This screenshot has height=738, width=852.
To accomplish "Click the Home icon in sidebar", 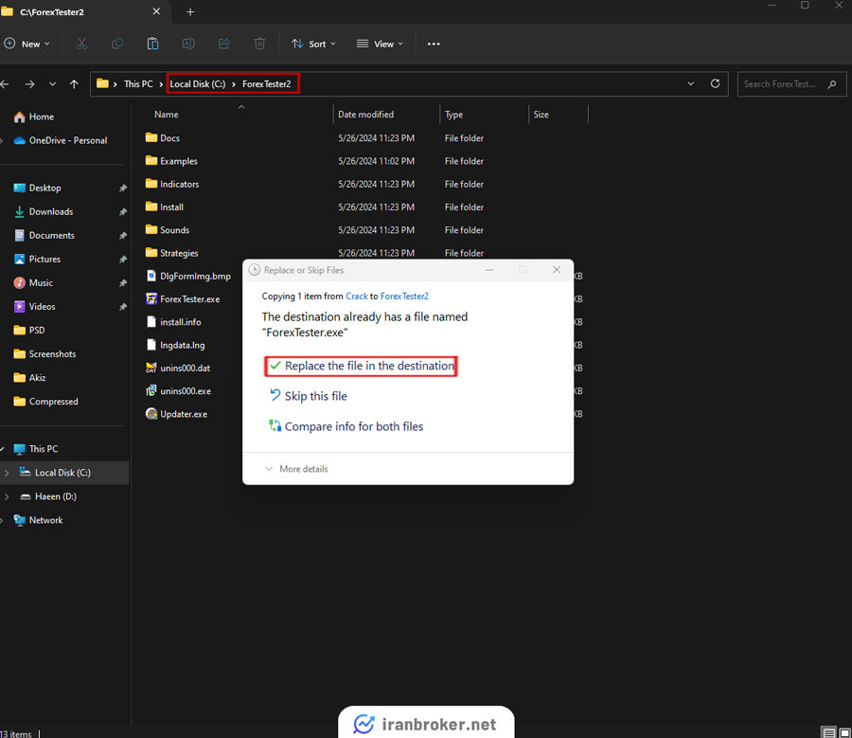I will point(20,117).
